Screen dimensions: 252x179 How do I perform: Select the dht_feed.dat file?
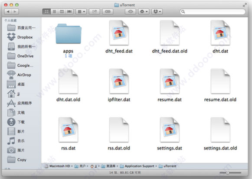(x=119, y=33)
